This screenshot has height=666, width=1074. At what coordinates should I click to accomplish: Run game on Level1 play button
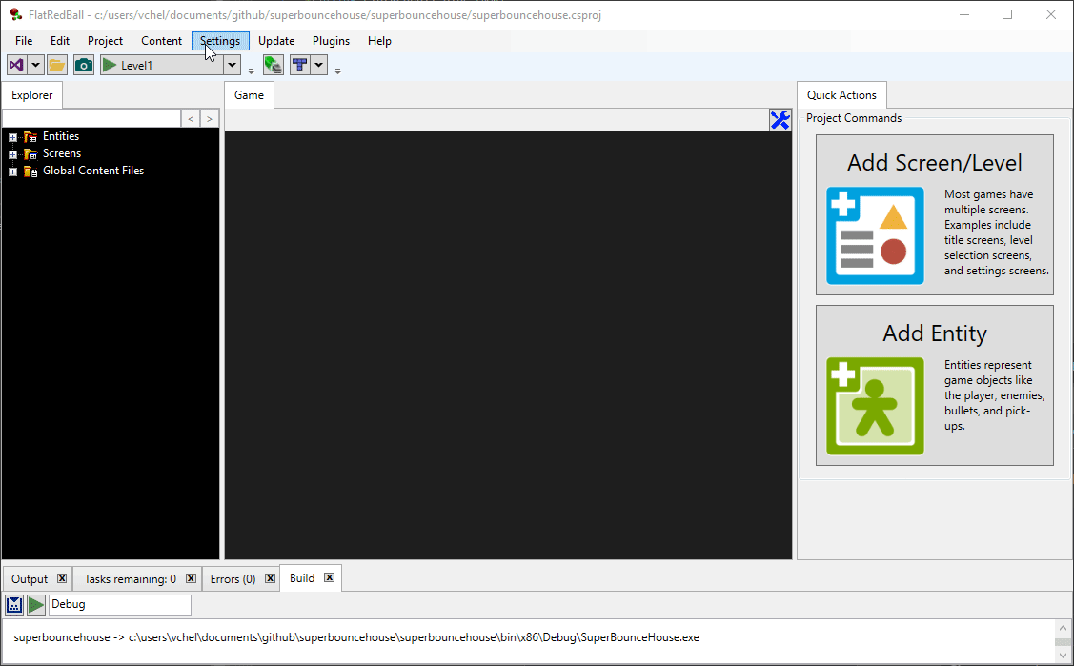tap(110, 65)
